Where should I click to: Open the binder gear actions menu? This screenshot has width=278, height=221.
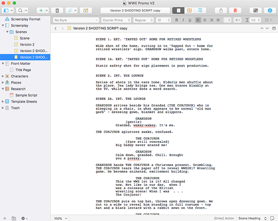(x=24, y=218)
